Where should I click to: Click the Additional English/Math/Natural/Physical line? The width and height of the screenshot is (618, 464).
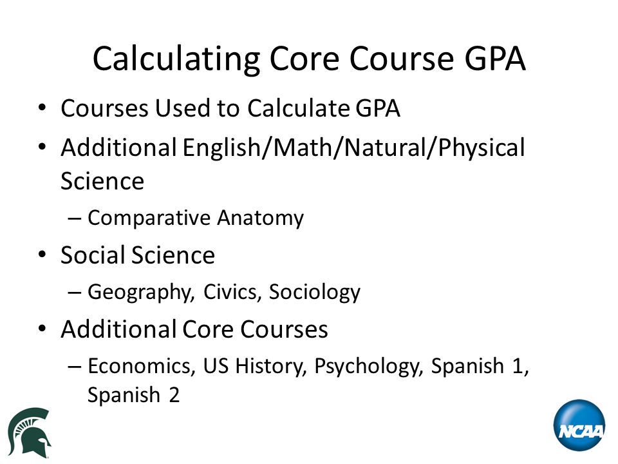pyautogui.click(x=292, y=148)
